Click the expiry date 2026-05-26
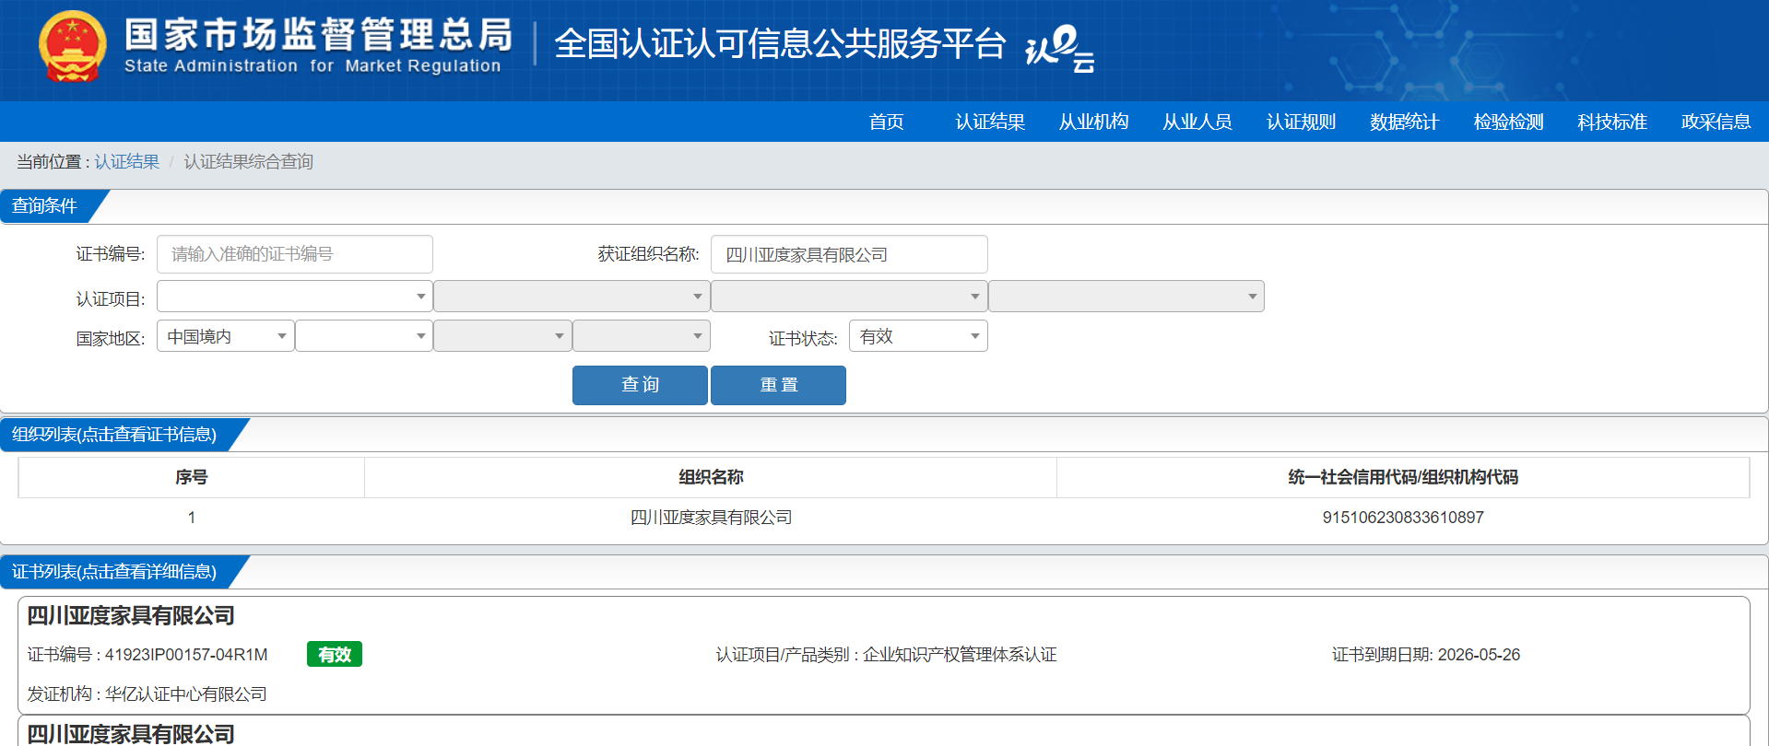Image resolution: width=1769 pixels, height=746 pixels. pos(1479,655)
